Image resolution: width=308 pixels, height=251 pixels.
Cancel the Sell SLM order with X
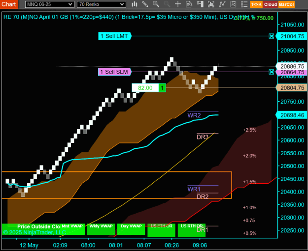tap(271, 72)
